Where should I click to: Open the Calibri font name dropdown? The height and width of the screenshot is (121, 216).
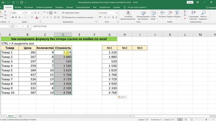[x=23, y=13]
